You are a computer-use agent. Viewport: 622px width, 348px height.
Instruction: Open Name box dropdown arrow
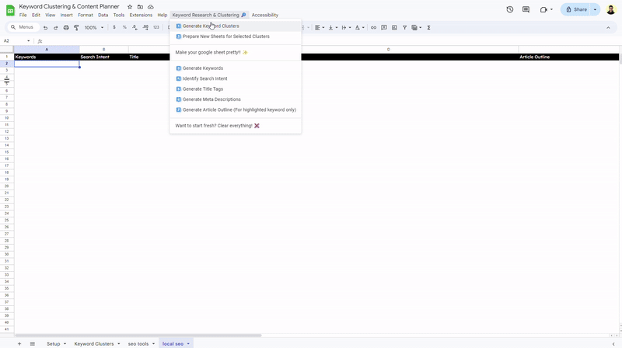coord(29,41)
